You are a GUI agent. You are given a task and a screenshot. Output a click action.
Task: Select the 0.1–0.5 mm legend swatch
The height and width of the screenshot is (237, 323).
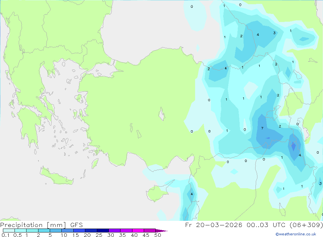pos(9,231)
